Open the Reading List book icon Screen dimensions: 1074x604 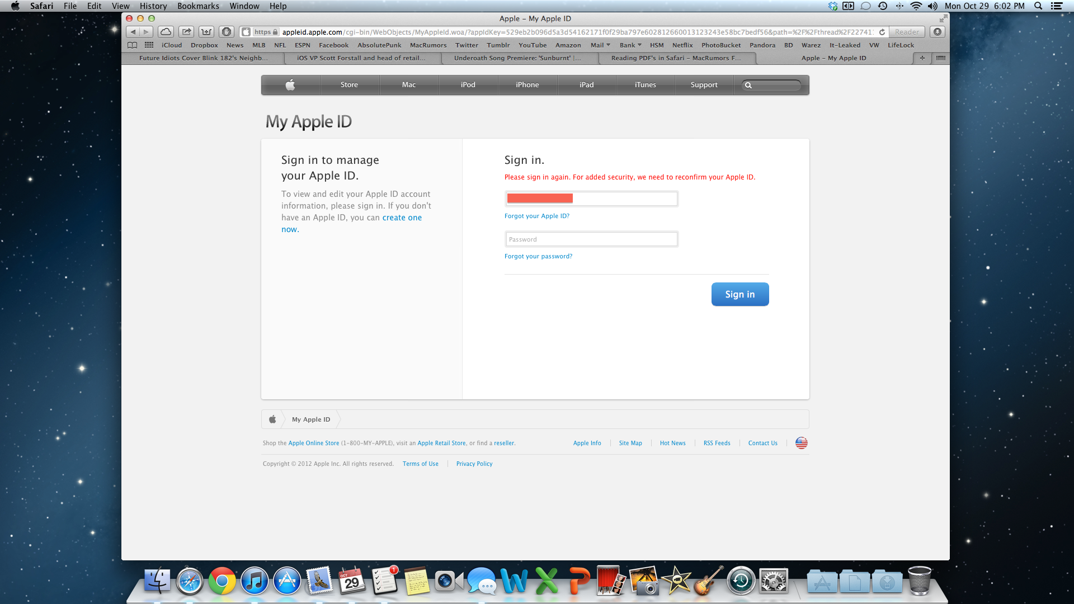(x=132, y=45)
